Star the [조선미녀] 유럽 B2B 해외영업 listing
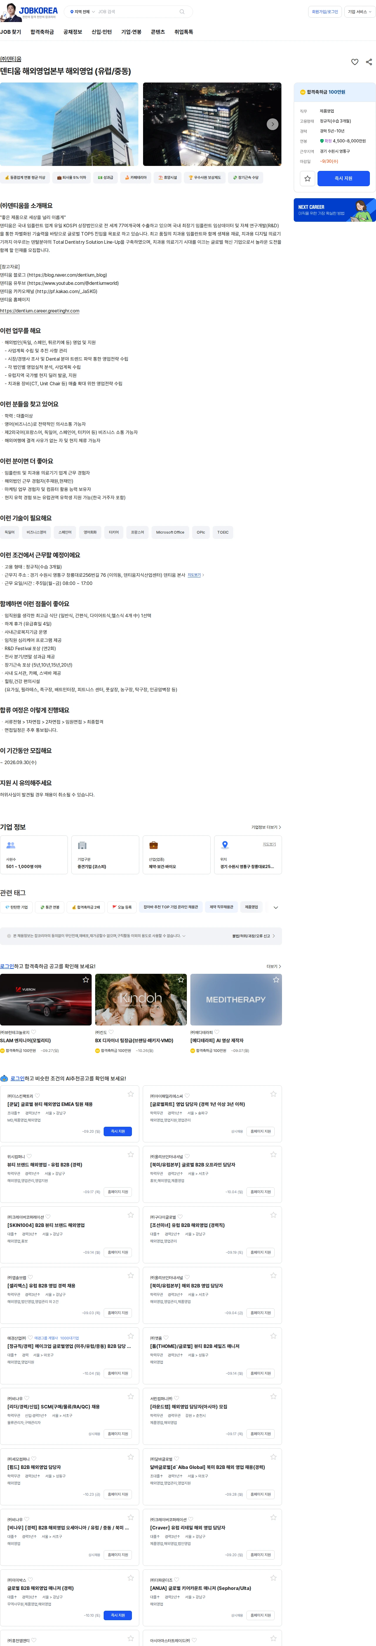The width and height of the screenshot is (376, 1646). coord(273,1215)
